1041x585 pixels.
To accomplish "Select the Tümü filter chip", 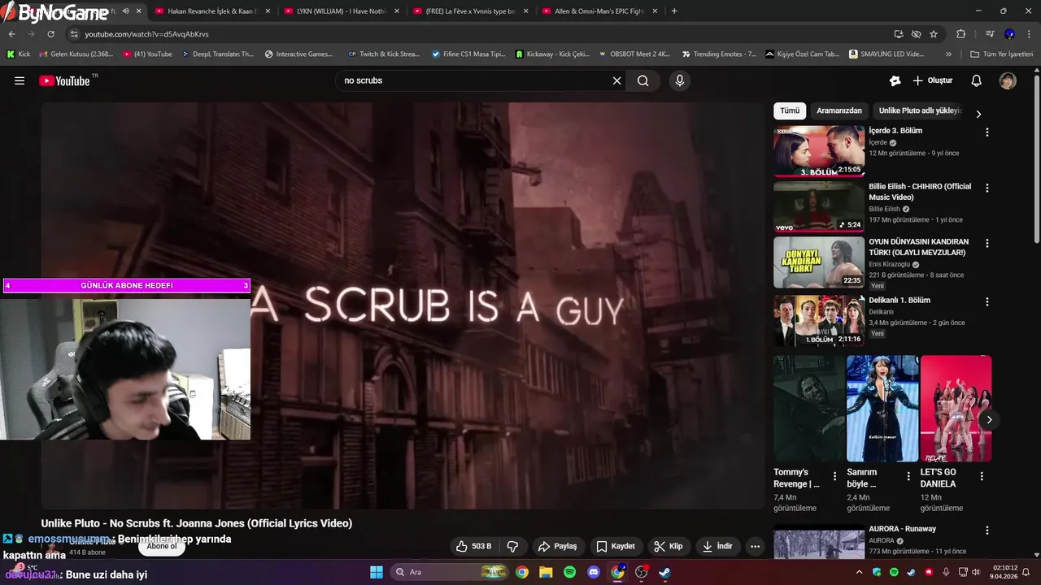I will [x=790, y=110].
